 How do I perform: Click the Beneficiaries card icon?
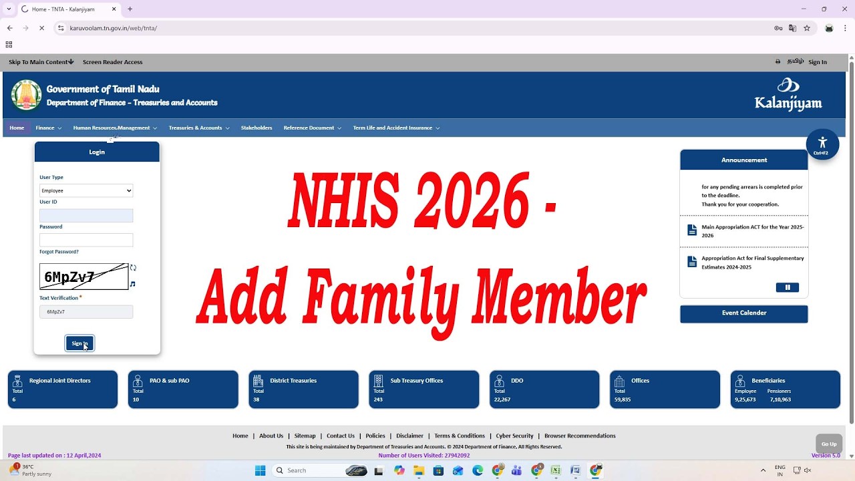pyautogui.click(x=739, y=381)
